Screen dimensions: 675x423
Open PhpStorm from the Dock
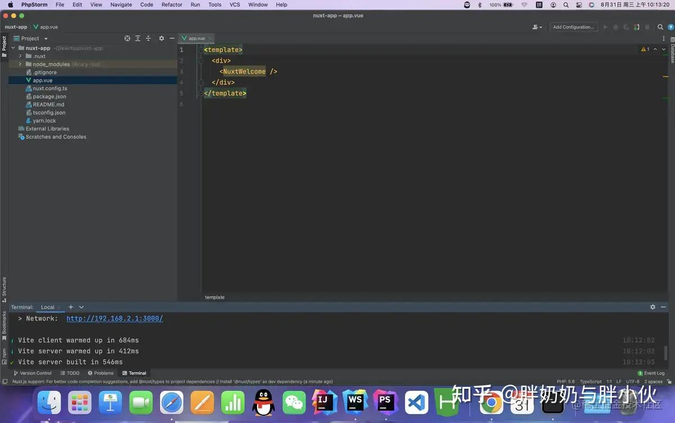pyautogui.click(x=385, y=402)
